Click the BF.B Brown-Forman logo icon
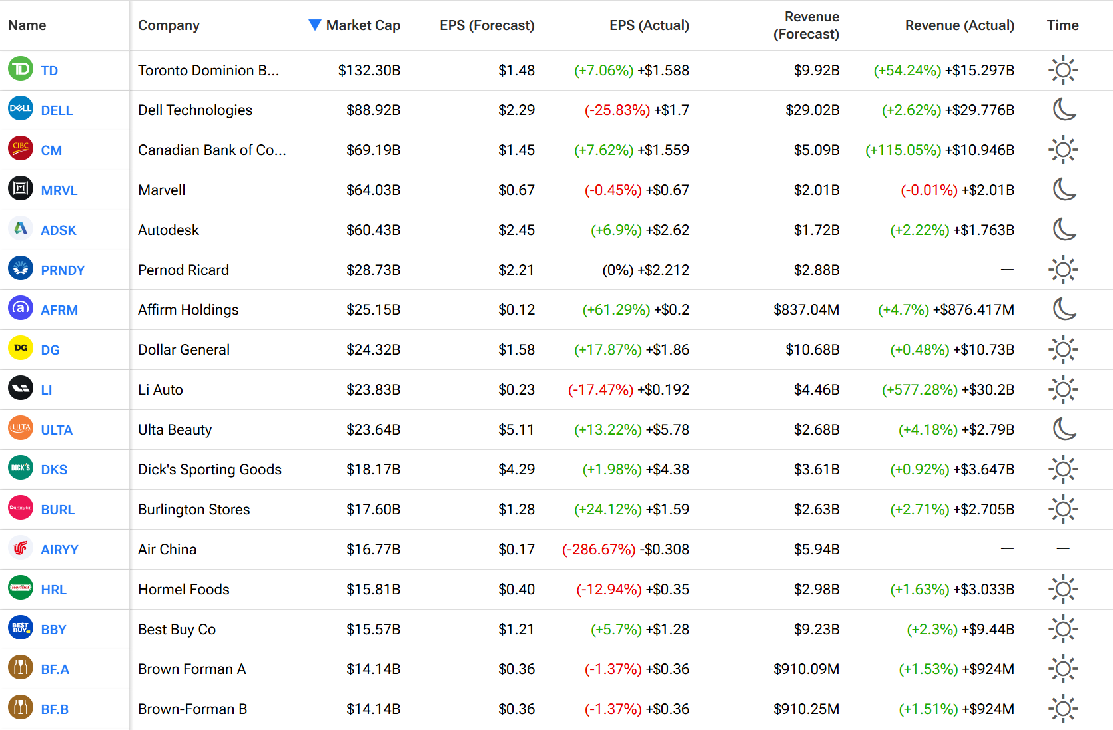Image resolution: width=1113 pixels, height=730 pixels. click(x=21, y=707)
